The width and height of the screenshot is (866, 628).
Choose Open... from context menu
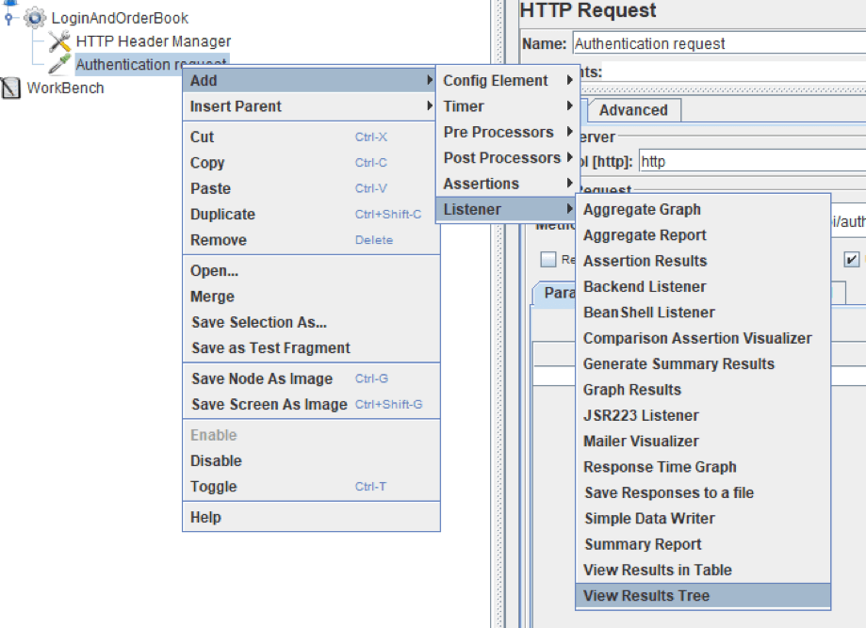310,271
